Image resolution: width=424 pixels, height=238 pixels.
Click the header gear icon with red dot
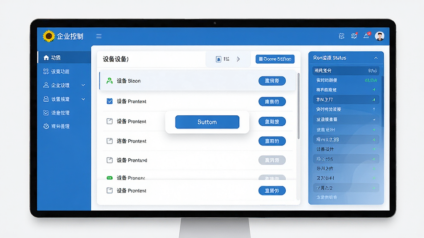354,36
